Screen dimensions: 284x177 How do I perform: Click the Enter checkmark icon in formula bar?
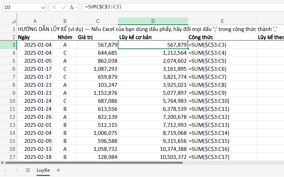click(63, 7)
